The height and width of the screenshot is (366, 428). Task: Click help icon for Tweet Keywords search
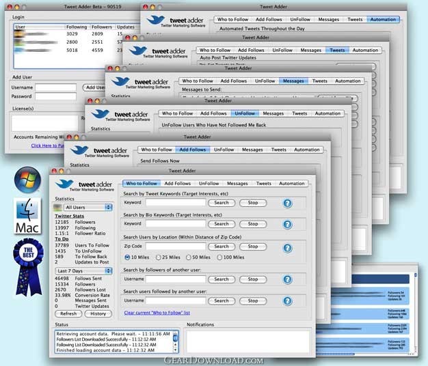click(x=288, y=203)
